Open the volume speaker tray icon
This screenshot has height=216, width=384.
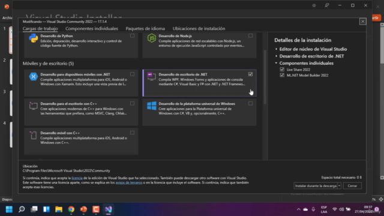341,209
